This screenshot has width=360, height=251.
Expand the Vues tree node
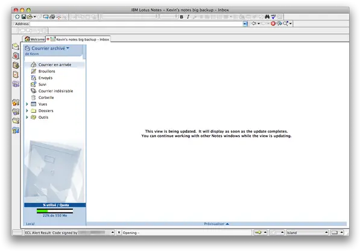click(27, 104)
